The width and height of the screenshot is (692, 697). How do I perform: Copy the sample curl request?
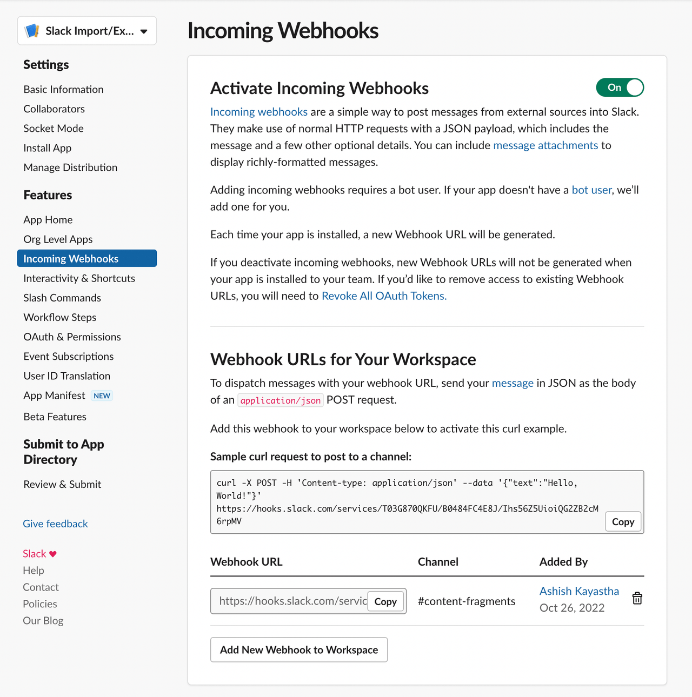[623, 521]
